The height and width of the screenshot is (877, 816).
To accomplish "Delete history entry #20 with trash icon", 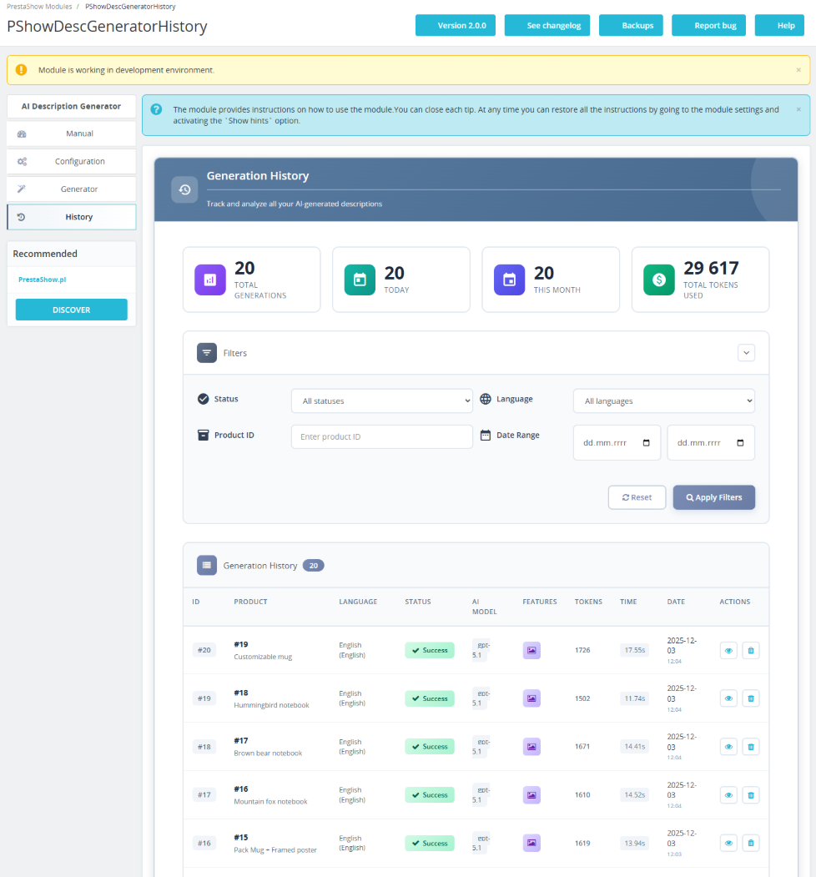I will pos(751,650).
